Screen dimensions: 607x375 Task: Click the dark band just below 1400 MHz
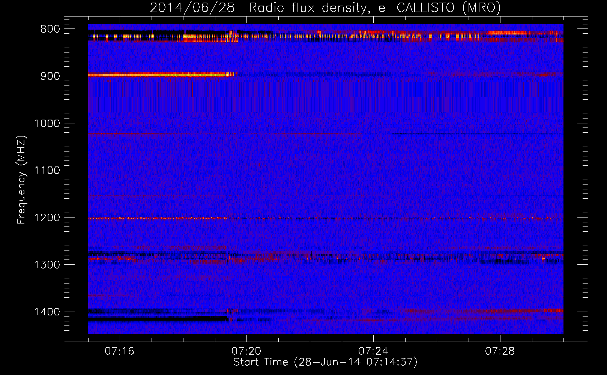click(x=158, y=319)
